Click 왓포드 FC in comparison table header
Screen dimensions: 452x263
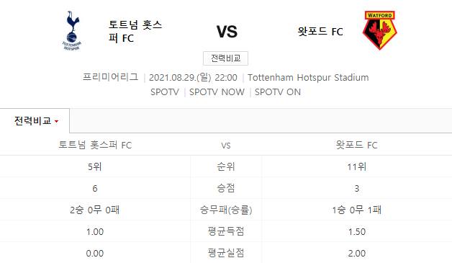pyautogui.click(x=356, y=145)
